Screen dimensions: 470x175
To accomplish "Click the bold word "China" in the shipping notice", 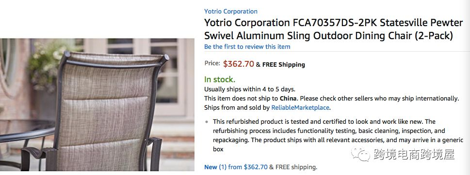I will [x=289, y=98].
